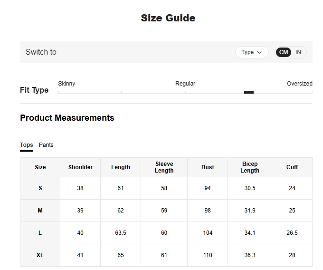Click the Bicep Length column header
This screenshot has height=270, width=323.
tap(250, 167)
